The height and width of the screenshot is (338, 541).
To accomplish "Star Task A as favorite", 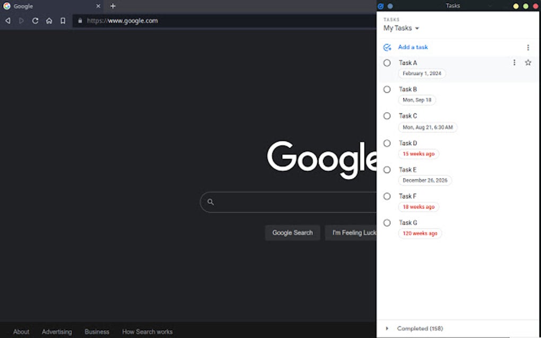I will pos(528,63).
